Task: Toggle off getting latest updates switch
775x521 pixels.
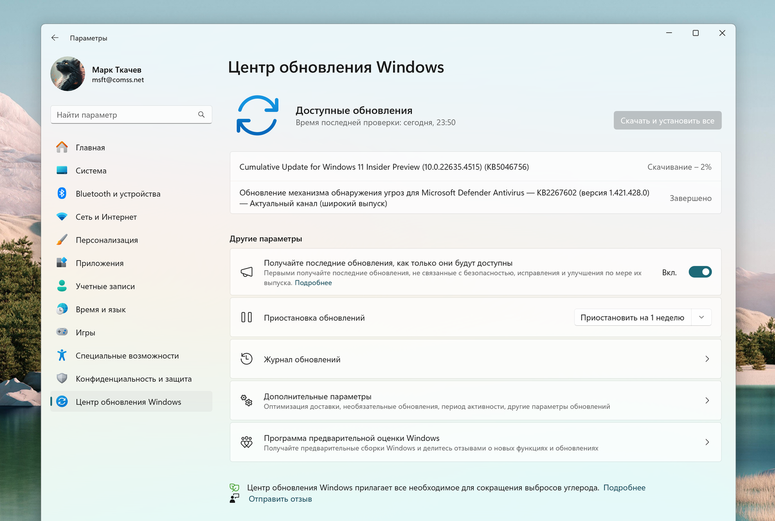Action: point(700,272)
